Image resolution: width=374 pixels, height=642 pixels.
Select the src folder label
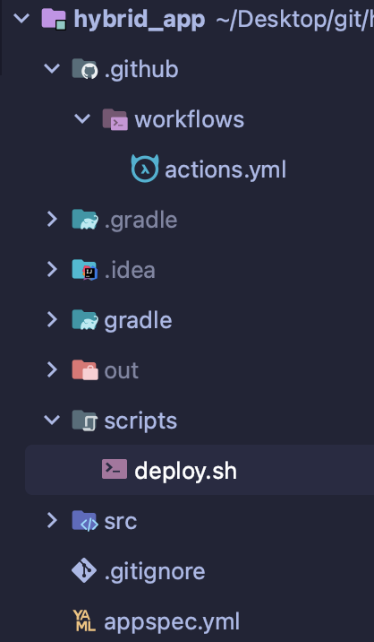click(121, 522)
